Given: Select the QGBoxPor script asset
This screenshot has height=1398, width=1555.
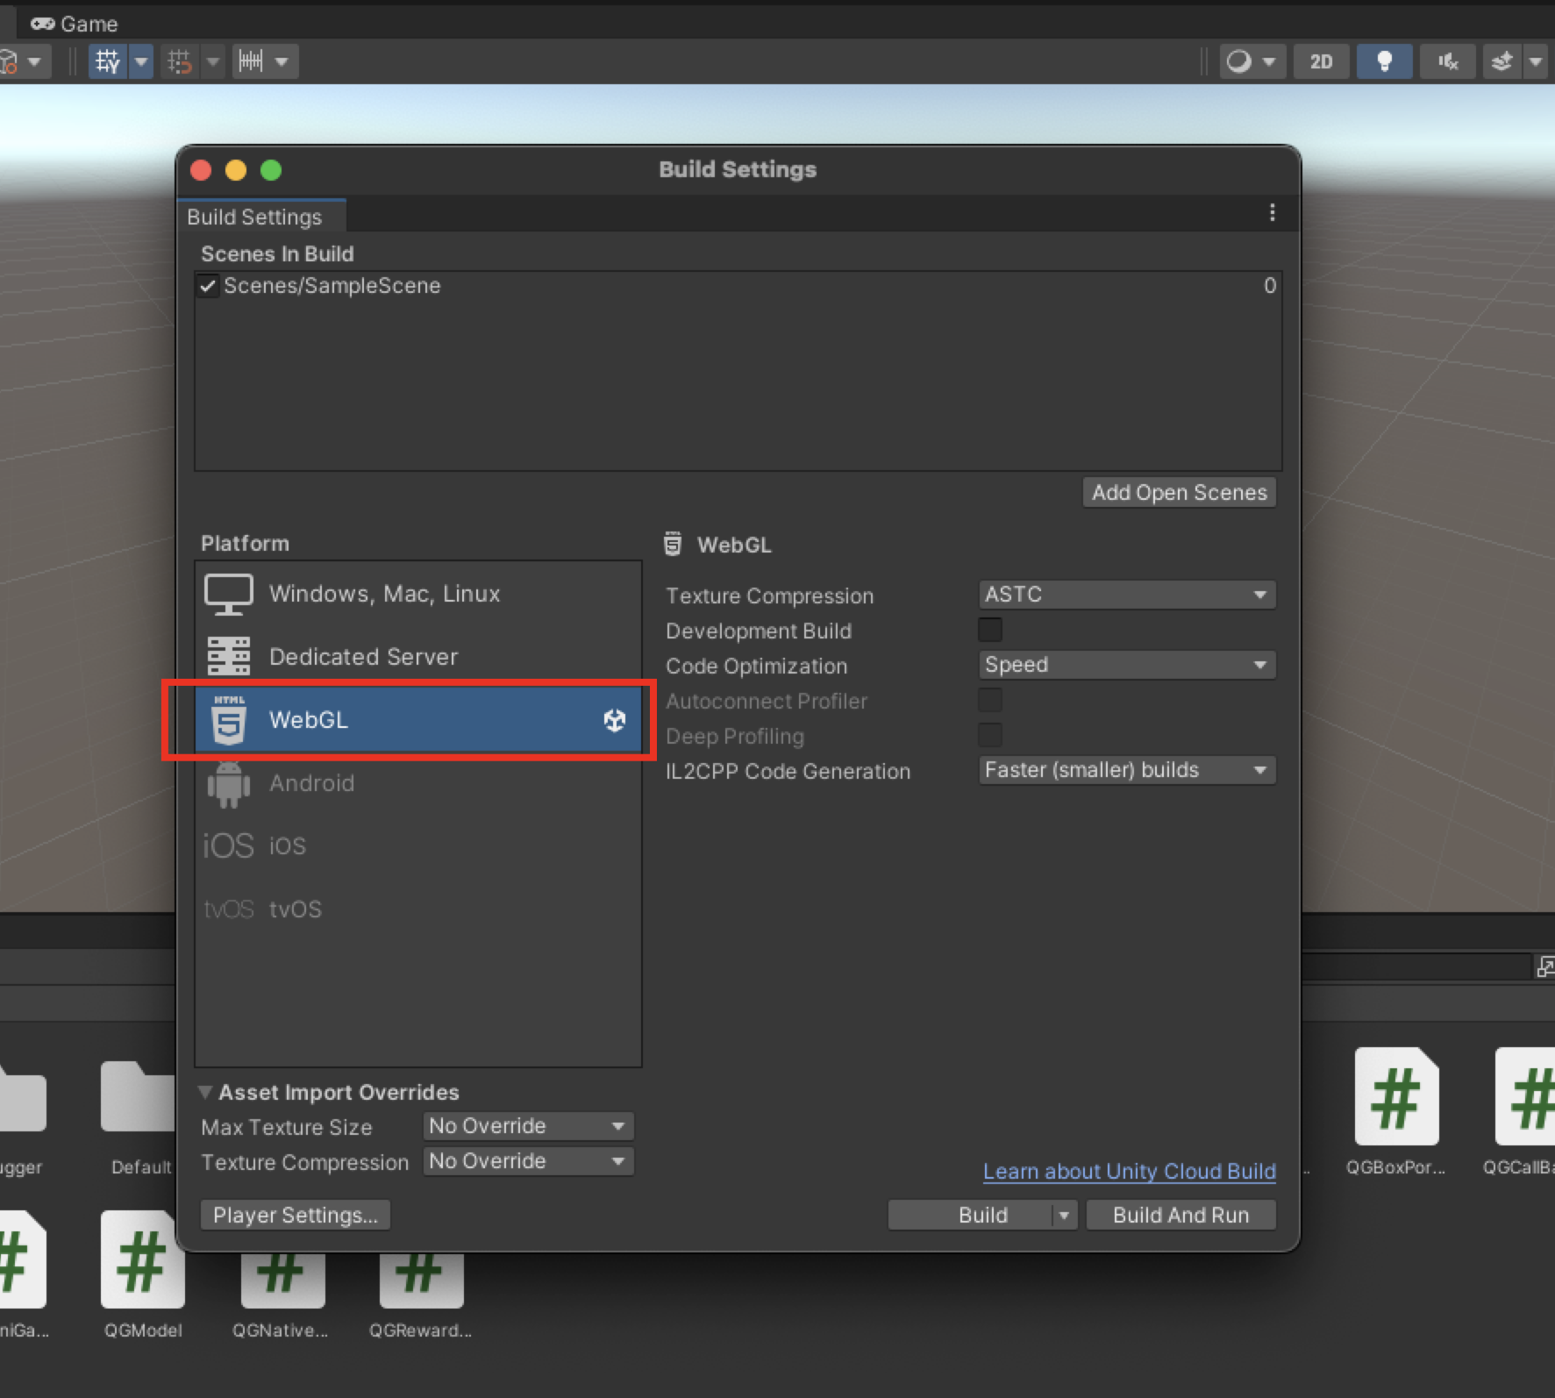Looking at the screenshot, I should [1396, 1112].
